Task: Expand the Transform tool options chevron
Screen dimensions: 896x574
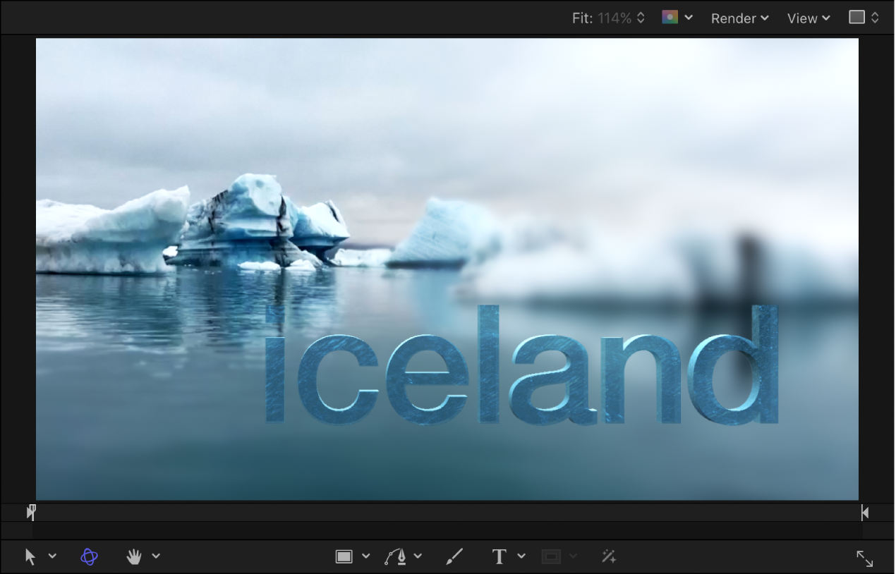Action: [x=53, y=556]
